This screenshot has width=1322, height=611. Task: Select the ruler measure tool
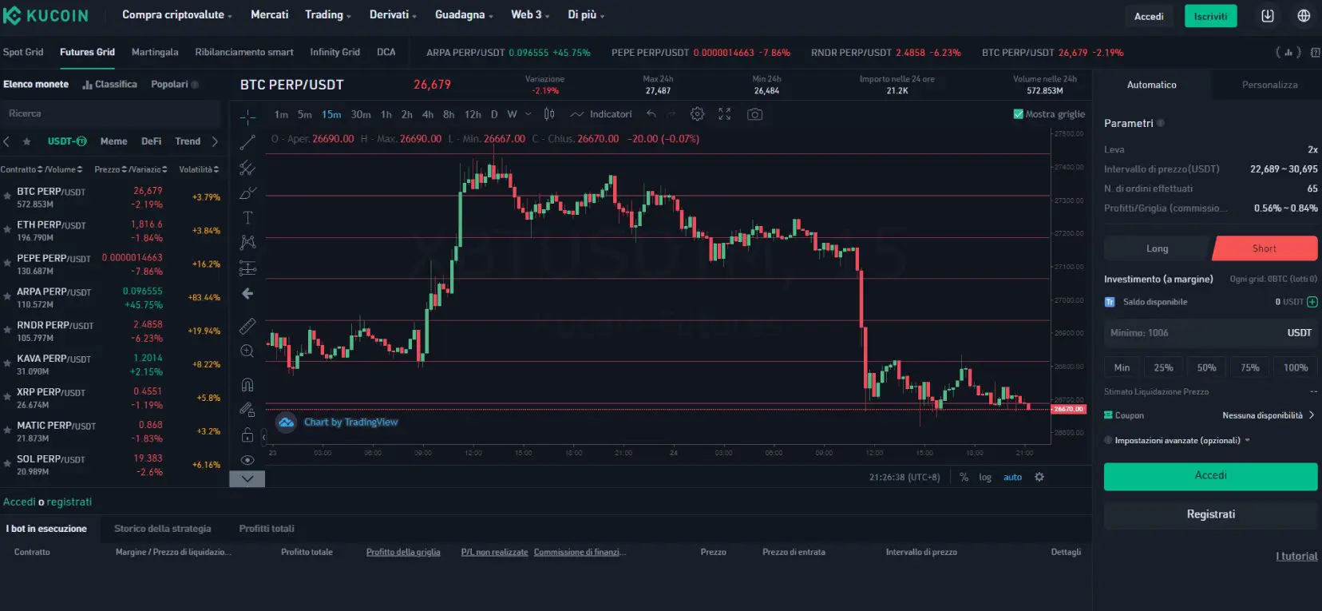click(247, 326)
